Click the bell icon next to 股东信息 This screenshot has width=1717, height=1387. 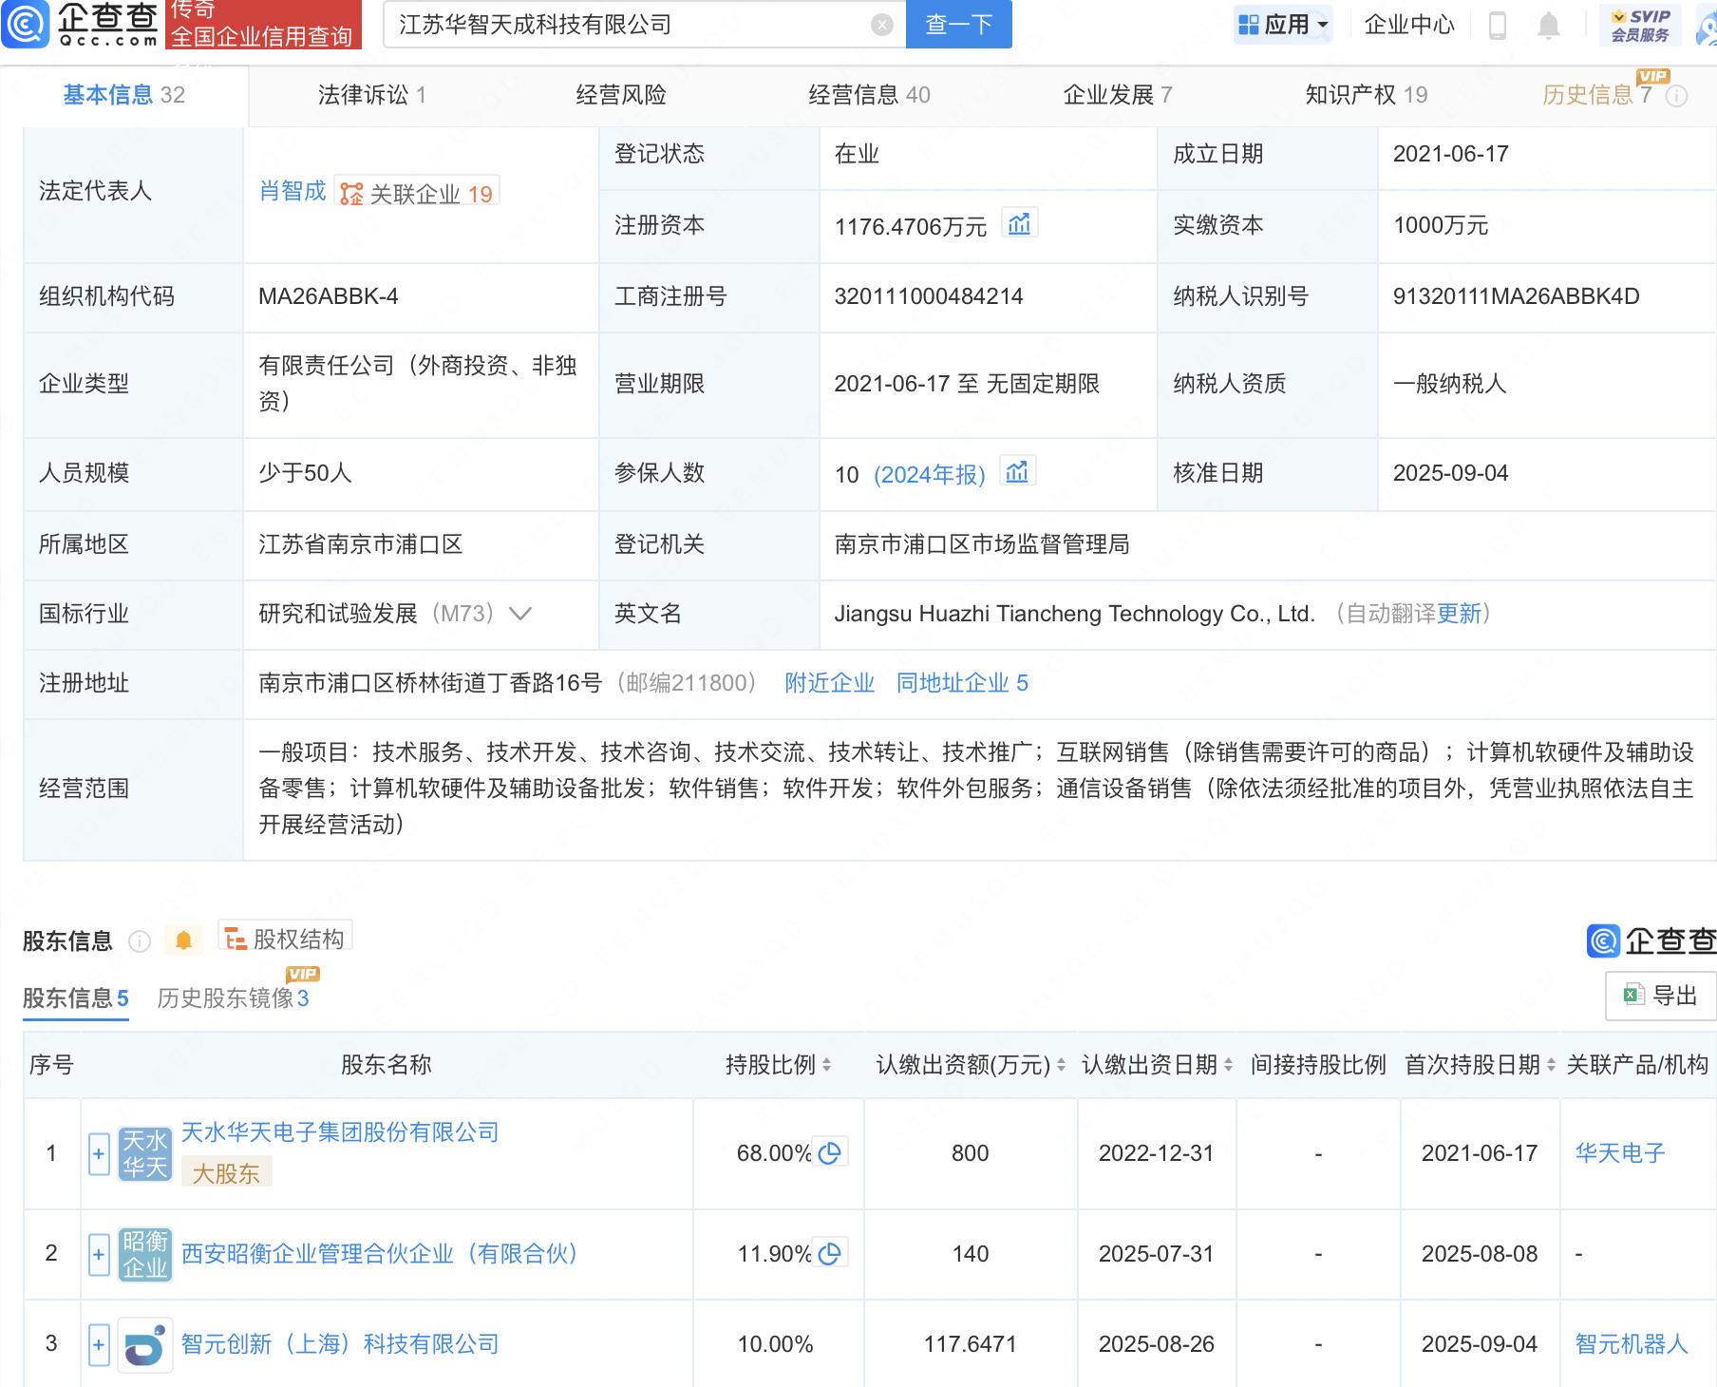(183, 939)
